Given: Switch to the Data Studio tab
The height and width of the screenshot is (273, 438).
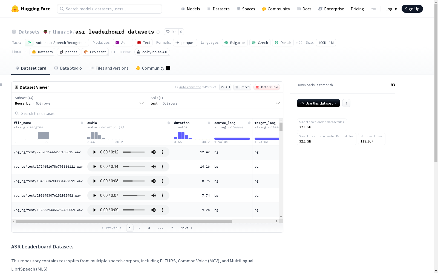Looking at the screenshot, I should click(68, 68).
